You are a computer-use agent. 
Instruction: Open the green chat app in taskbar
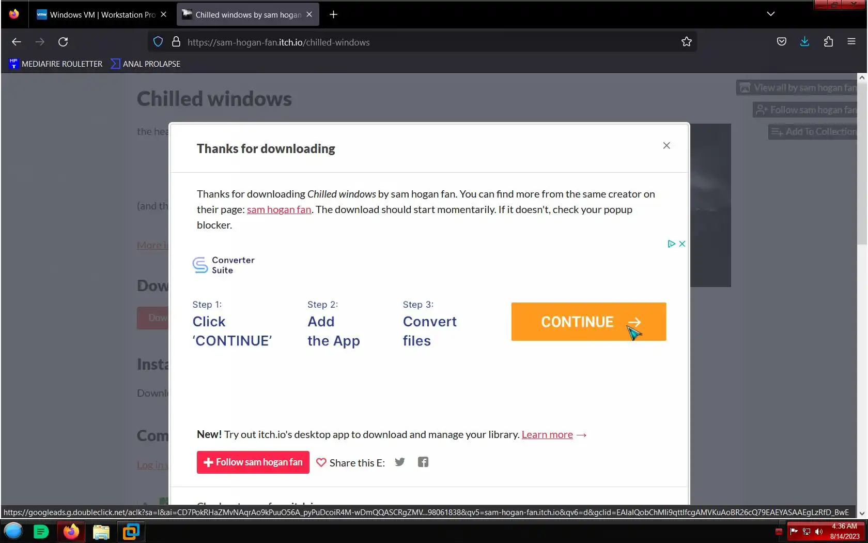tap(41, 531)
